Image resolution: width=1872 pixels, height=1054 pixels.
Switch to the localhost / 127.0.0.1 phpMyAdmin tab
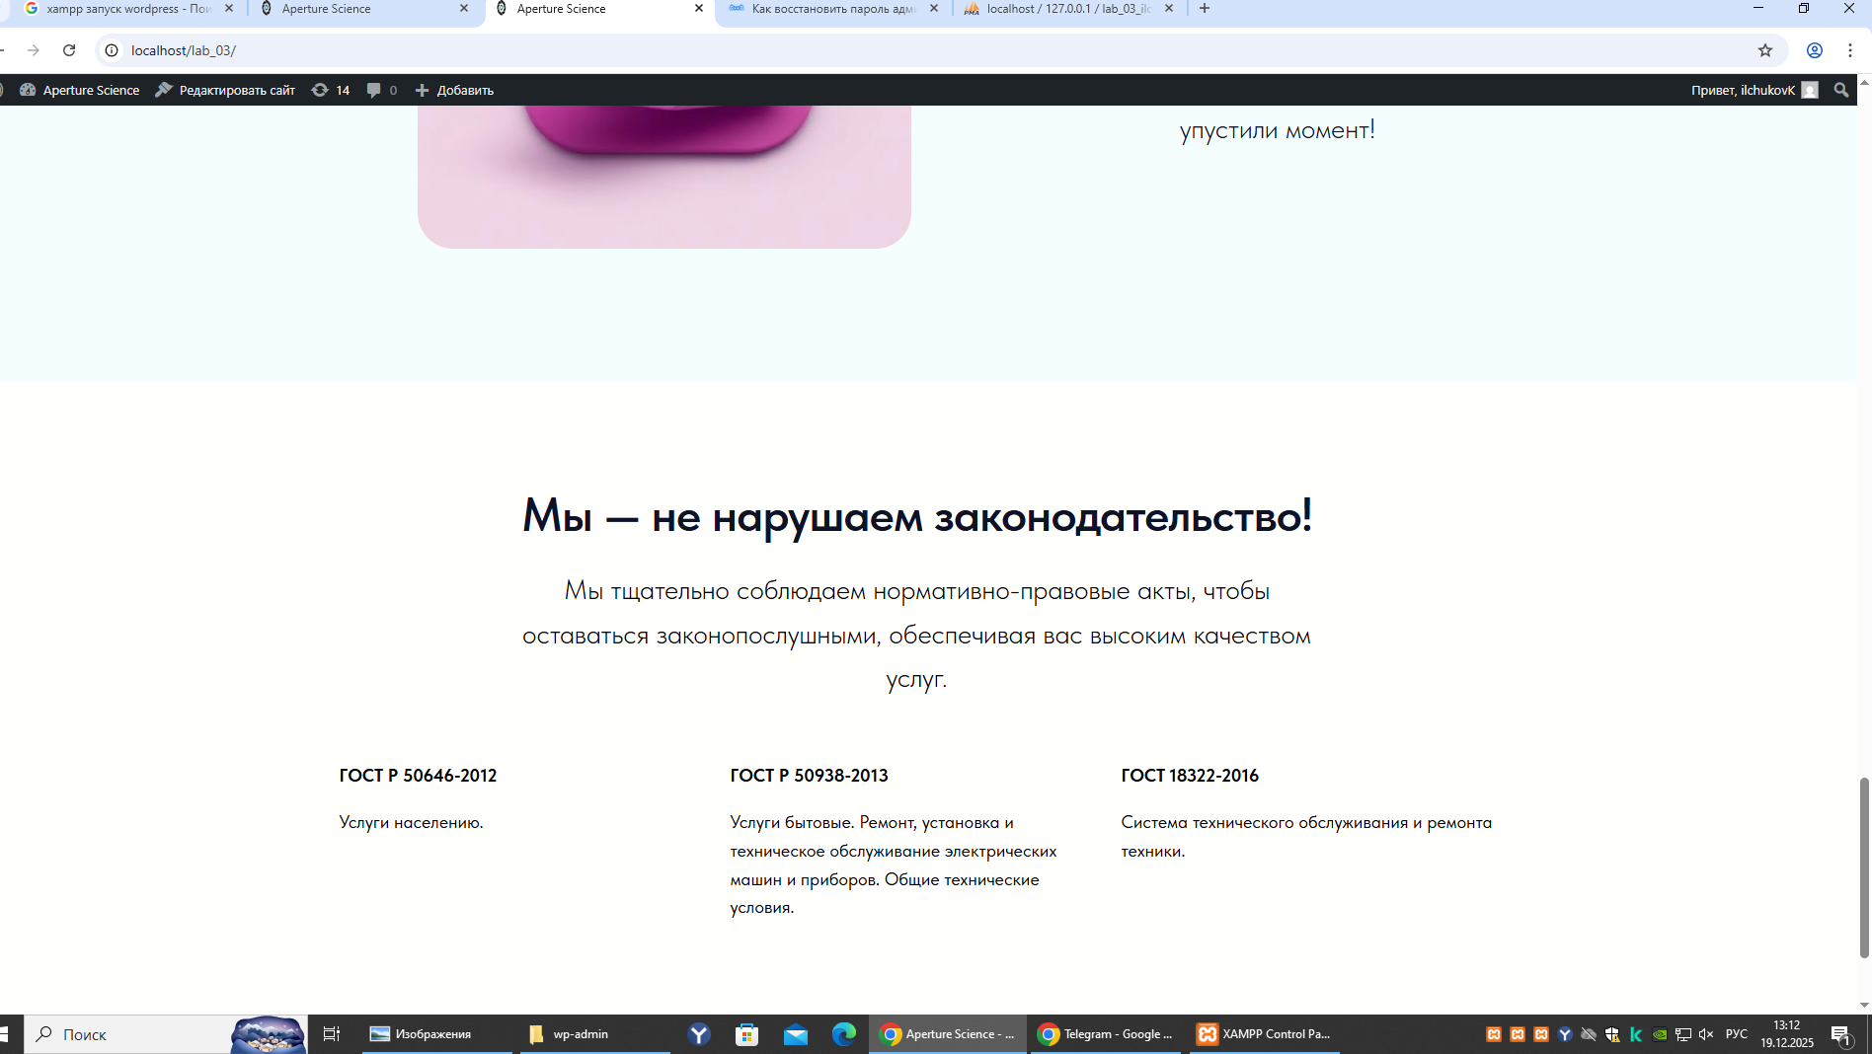coord(1066,9)
